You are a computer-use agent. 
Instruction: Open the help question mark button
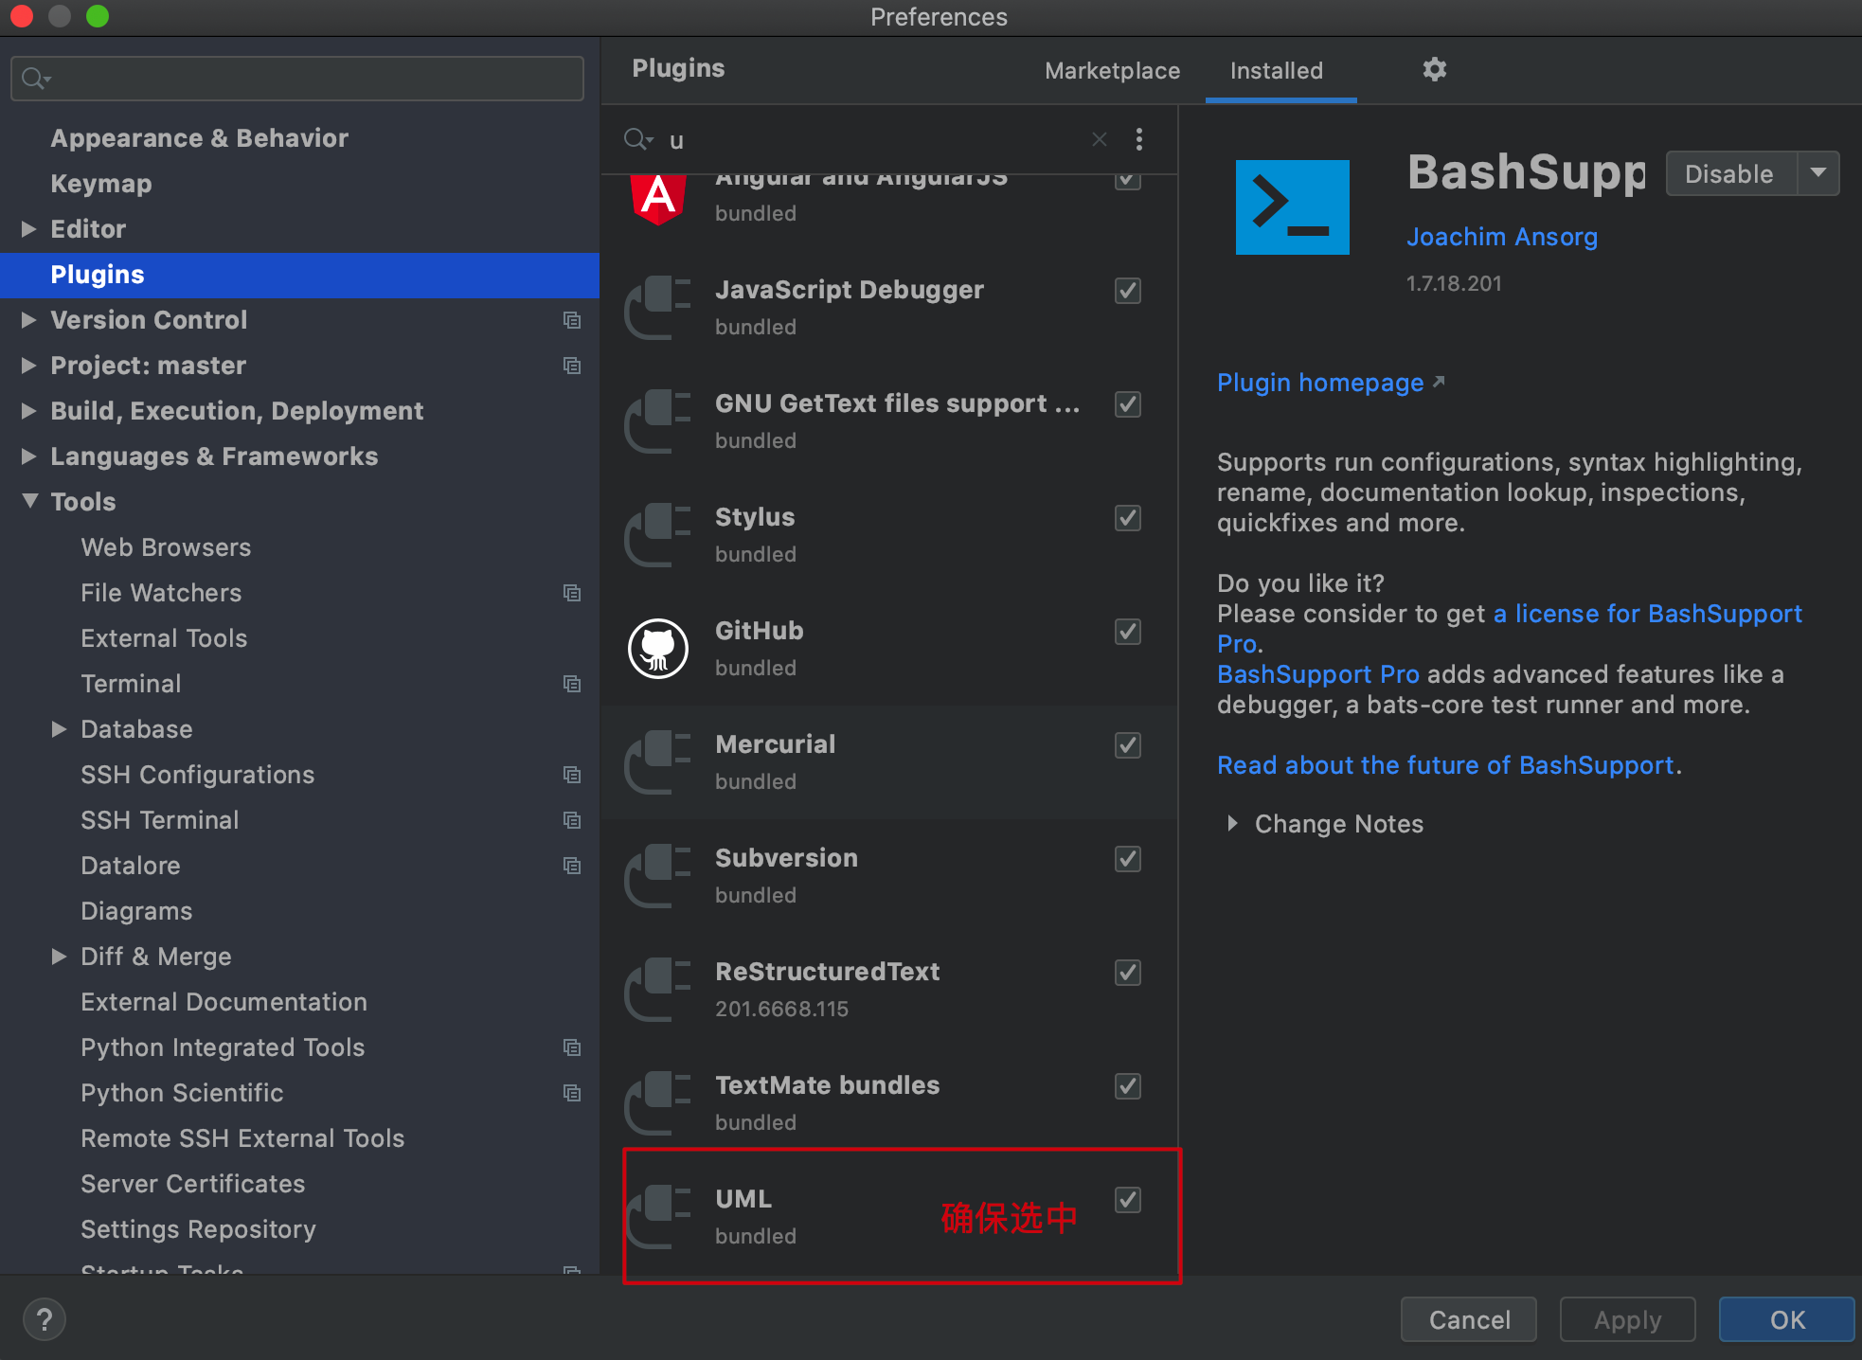pos(44,1319)
